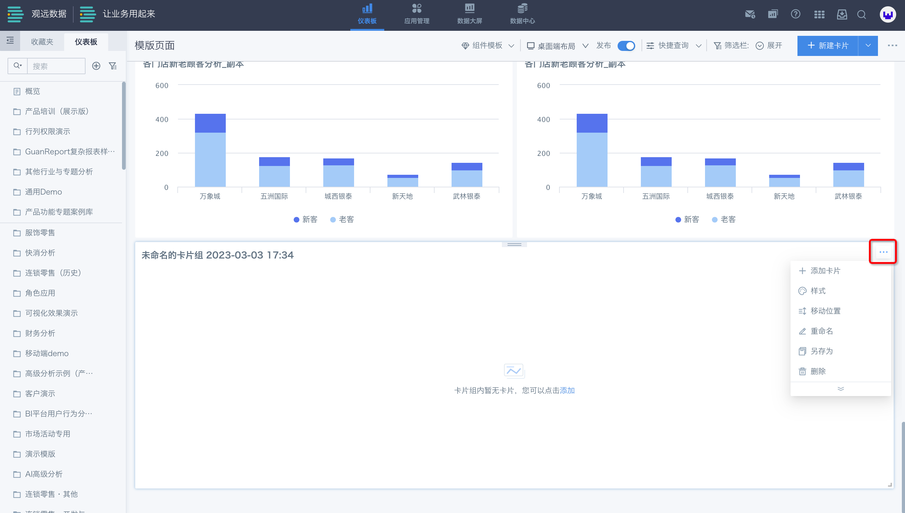Click the dashboard 搜索 input field
Screen dimensions: 905x513
click(x=56, y=66)
